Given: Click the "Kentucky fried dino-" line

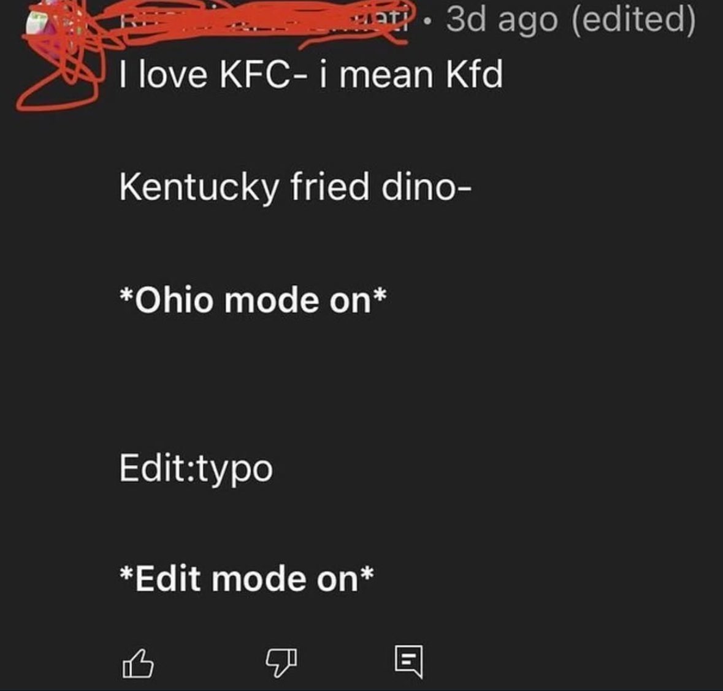Looking at the screenshot, I should (296, 187).
